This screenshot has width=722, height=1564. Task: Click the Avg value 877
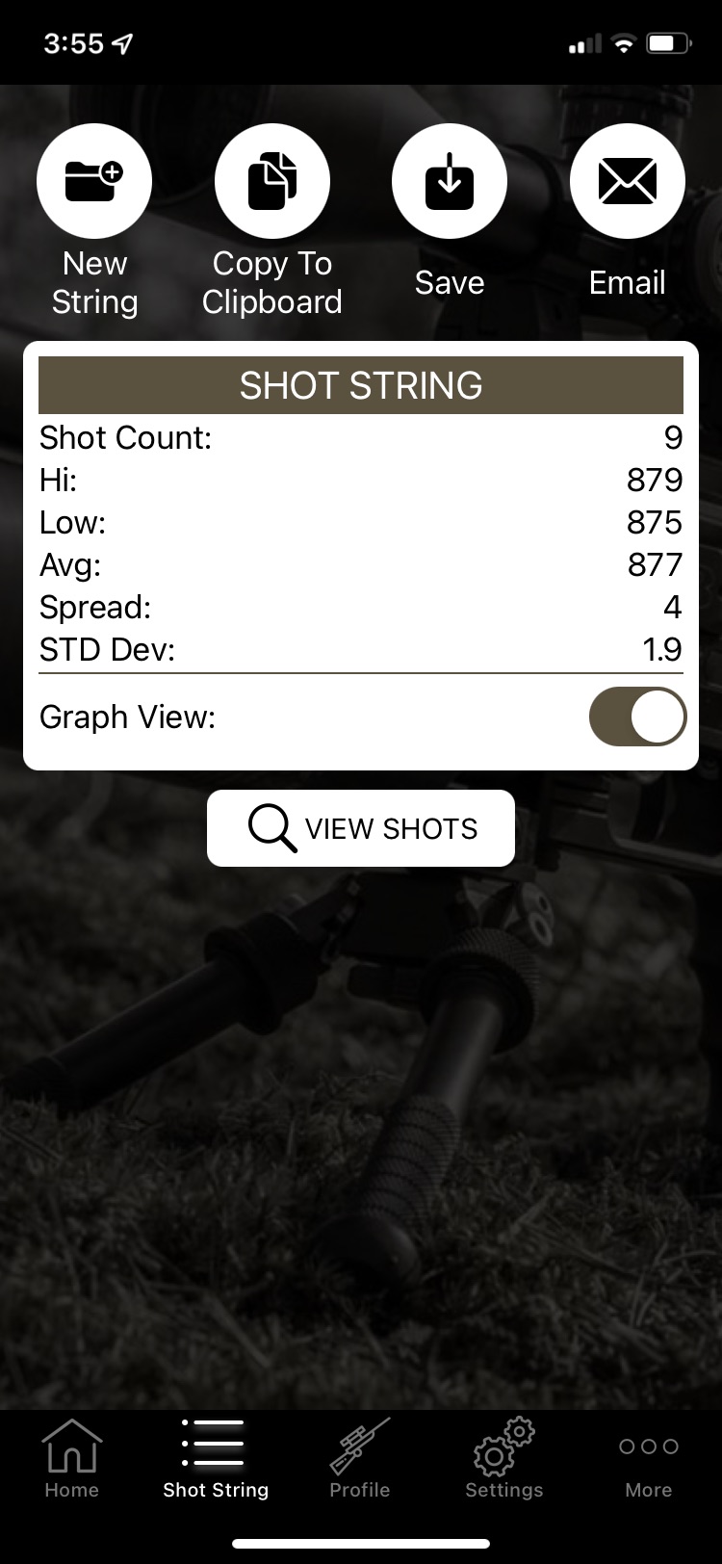tap(655, 564)
